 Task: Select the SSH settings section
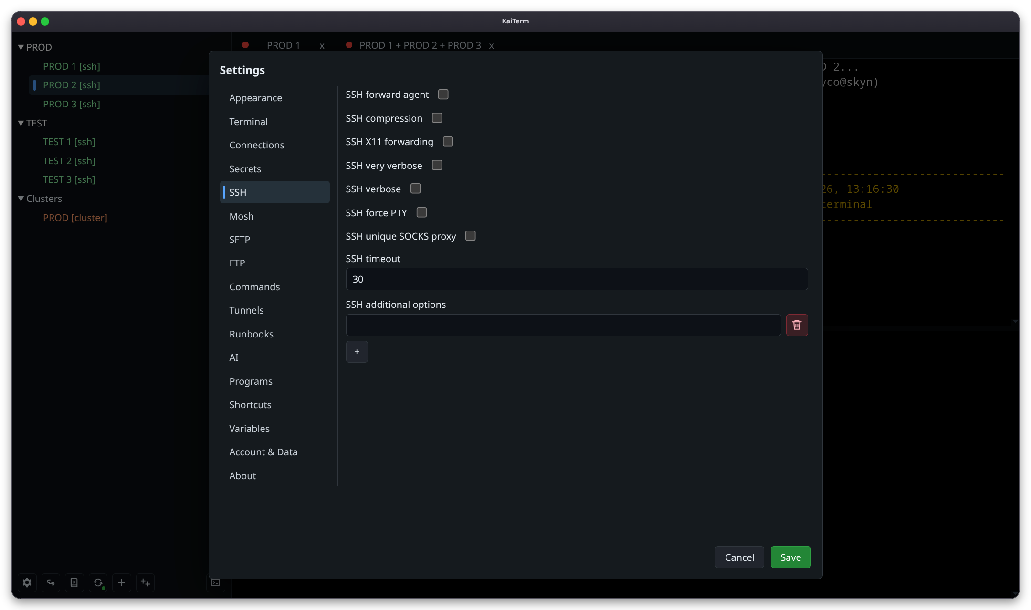pyautogui.click(x=275, y=192)
